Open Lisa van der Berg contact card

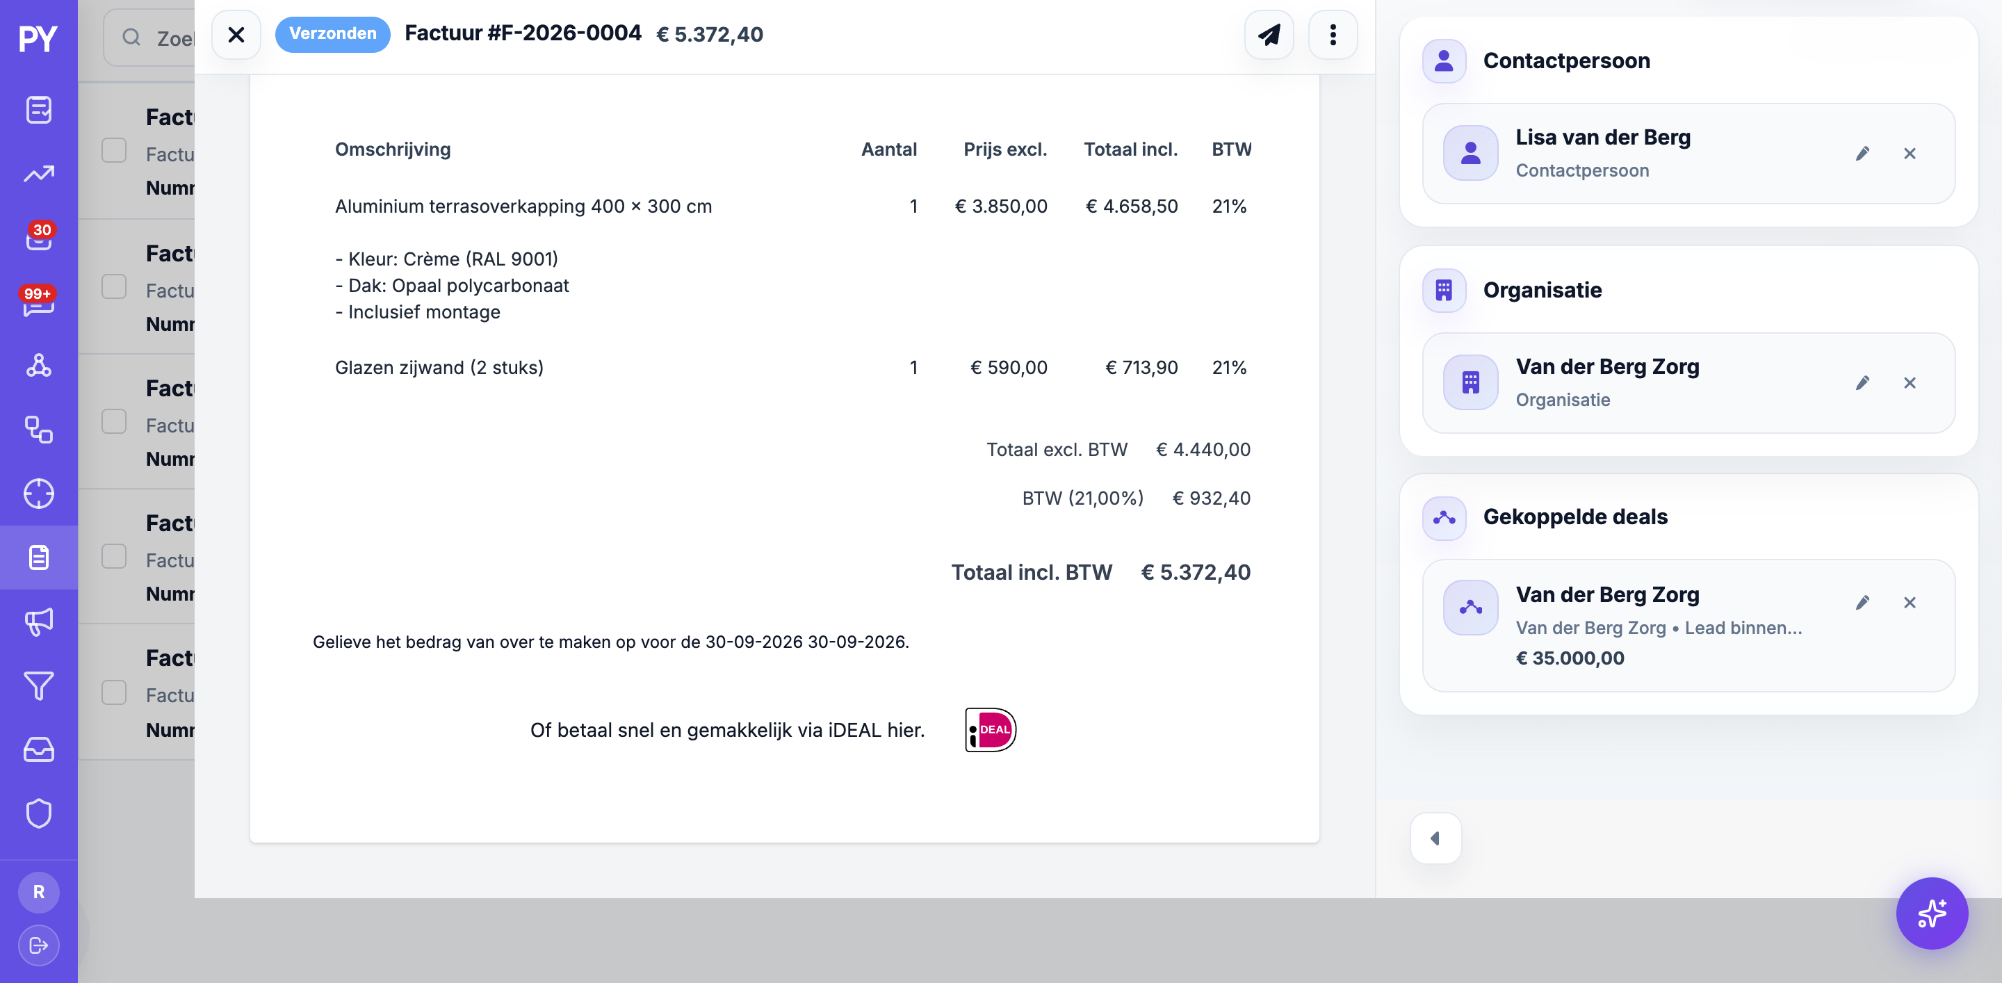(x=1688, y=154)
